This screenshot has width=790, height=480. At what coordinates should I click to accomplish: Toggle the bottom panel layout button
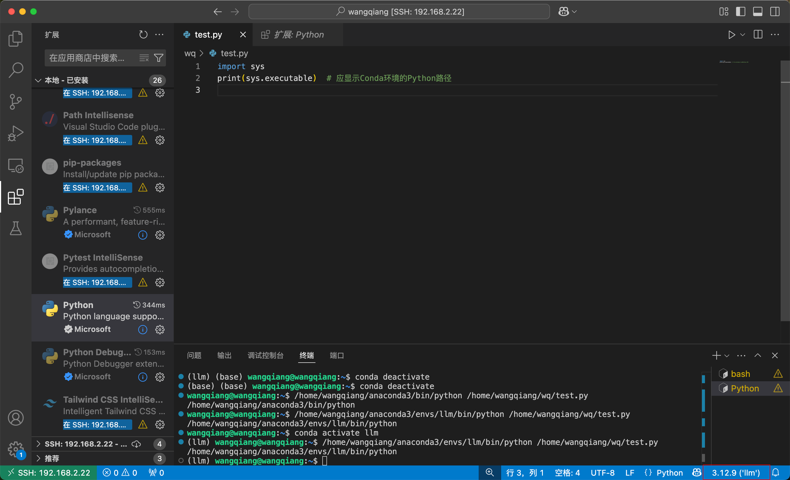[758, 12]
